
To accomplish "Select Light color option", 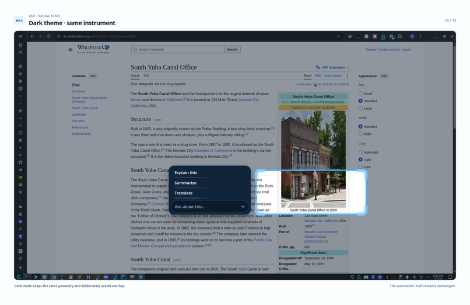I will tap(360, 160).
